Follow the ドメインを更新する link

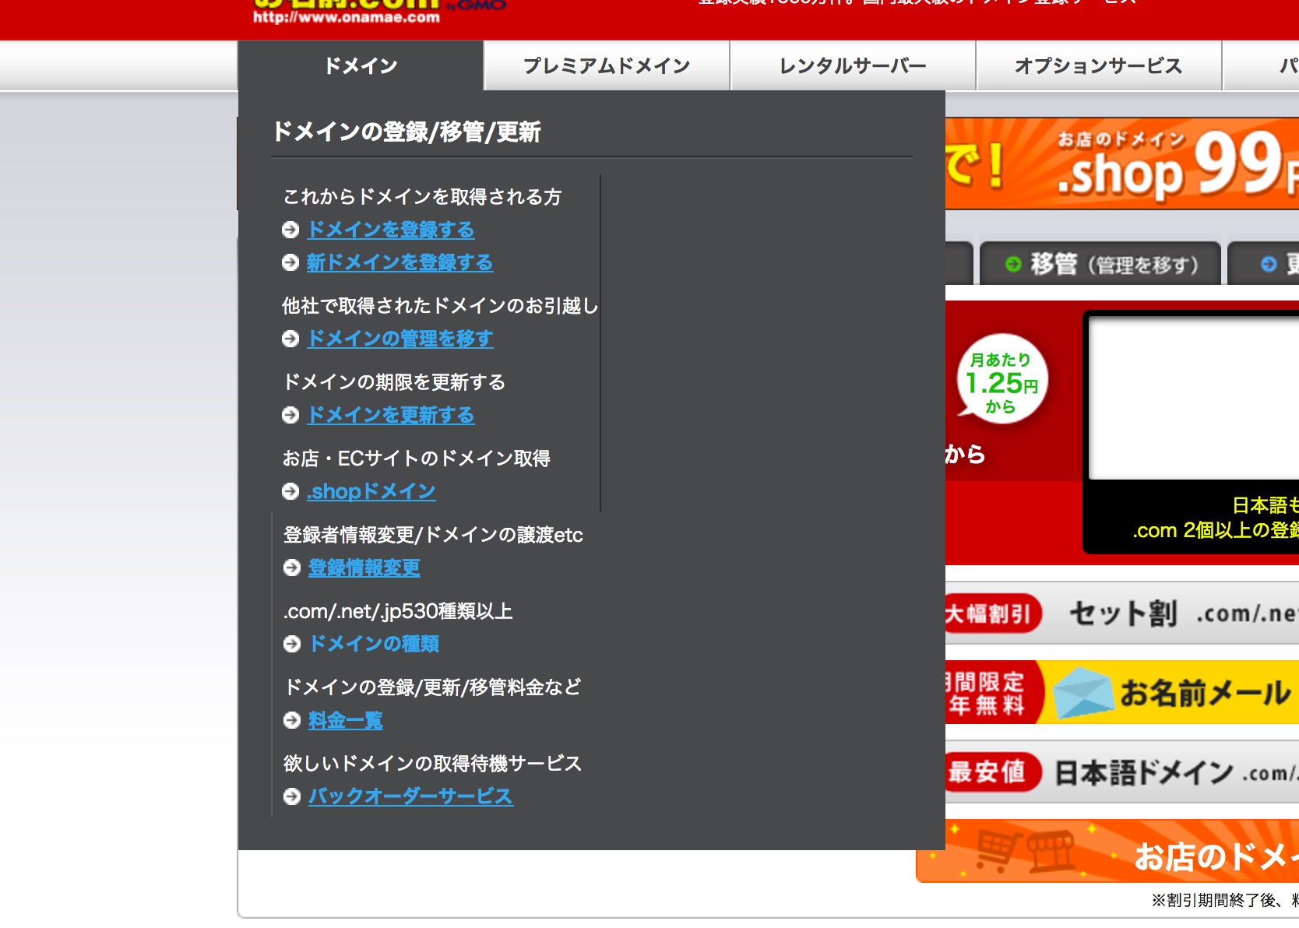click(391, 415)
